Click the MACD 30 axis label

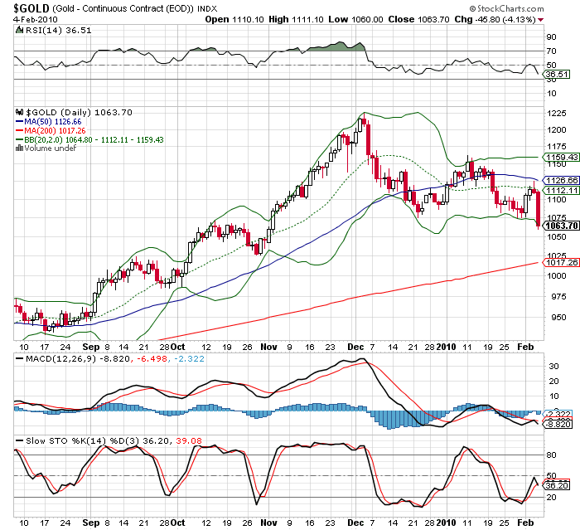(553, 367)
